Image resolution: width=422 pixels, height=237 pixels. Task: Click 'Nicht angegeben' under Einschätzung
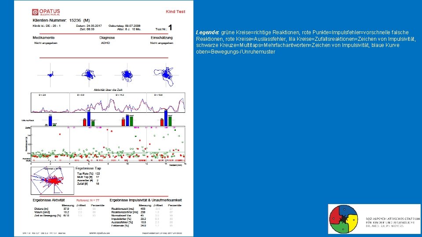[x=162, y=43]
